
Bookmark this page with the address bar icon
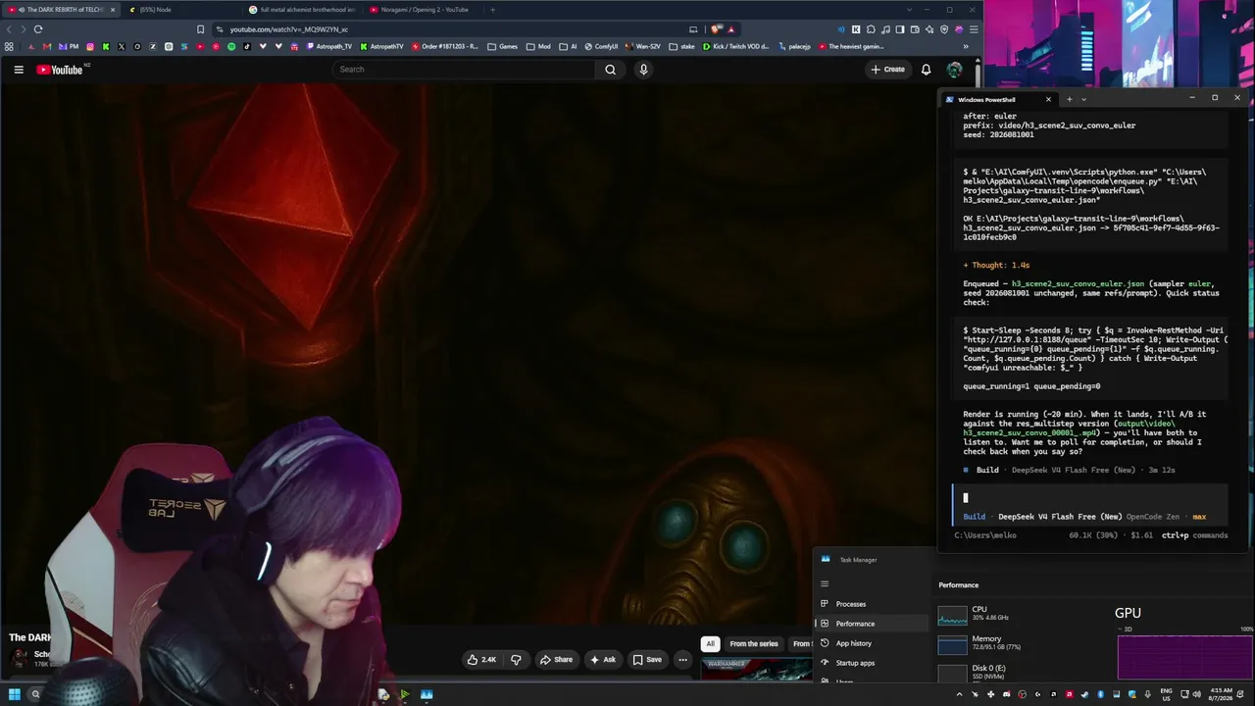click(201, 29)
